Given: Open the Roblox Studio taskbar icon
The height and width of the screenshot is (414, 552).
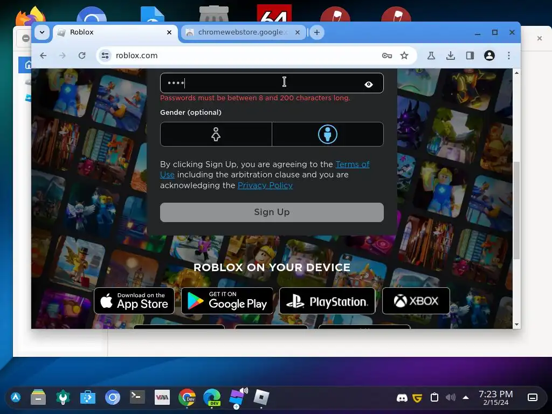Looking at the screenshot, I should click(x=237, y=397).
